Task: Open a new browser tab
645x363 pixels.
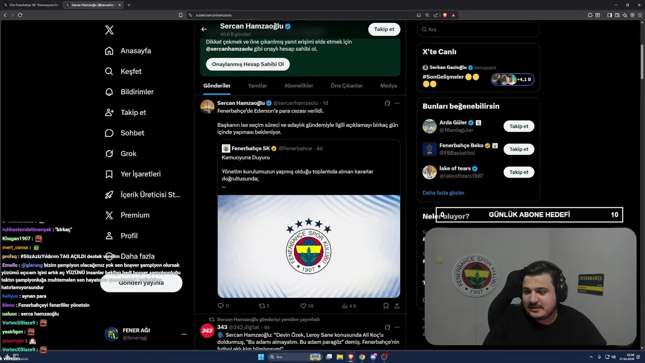Action: (x=128, y=5)
